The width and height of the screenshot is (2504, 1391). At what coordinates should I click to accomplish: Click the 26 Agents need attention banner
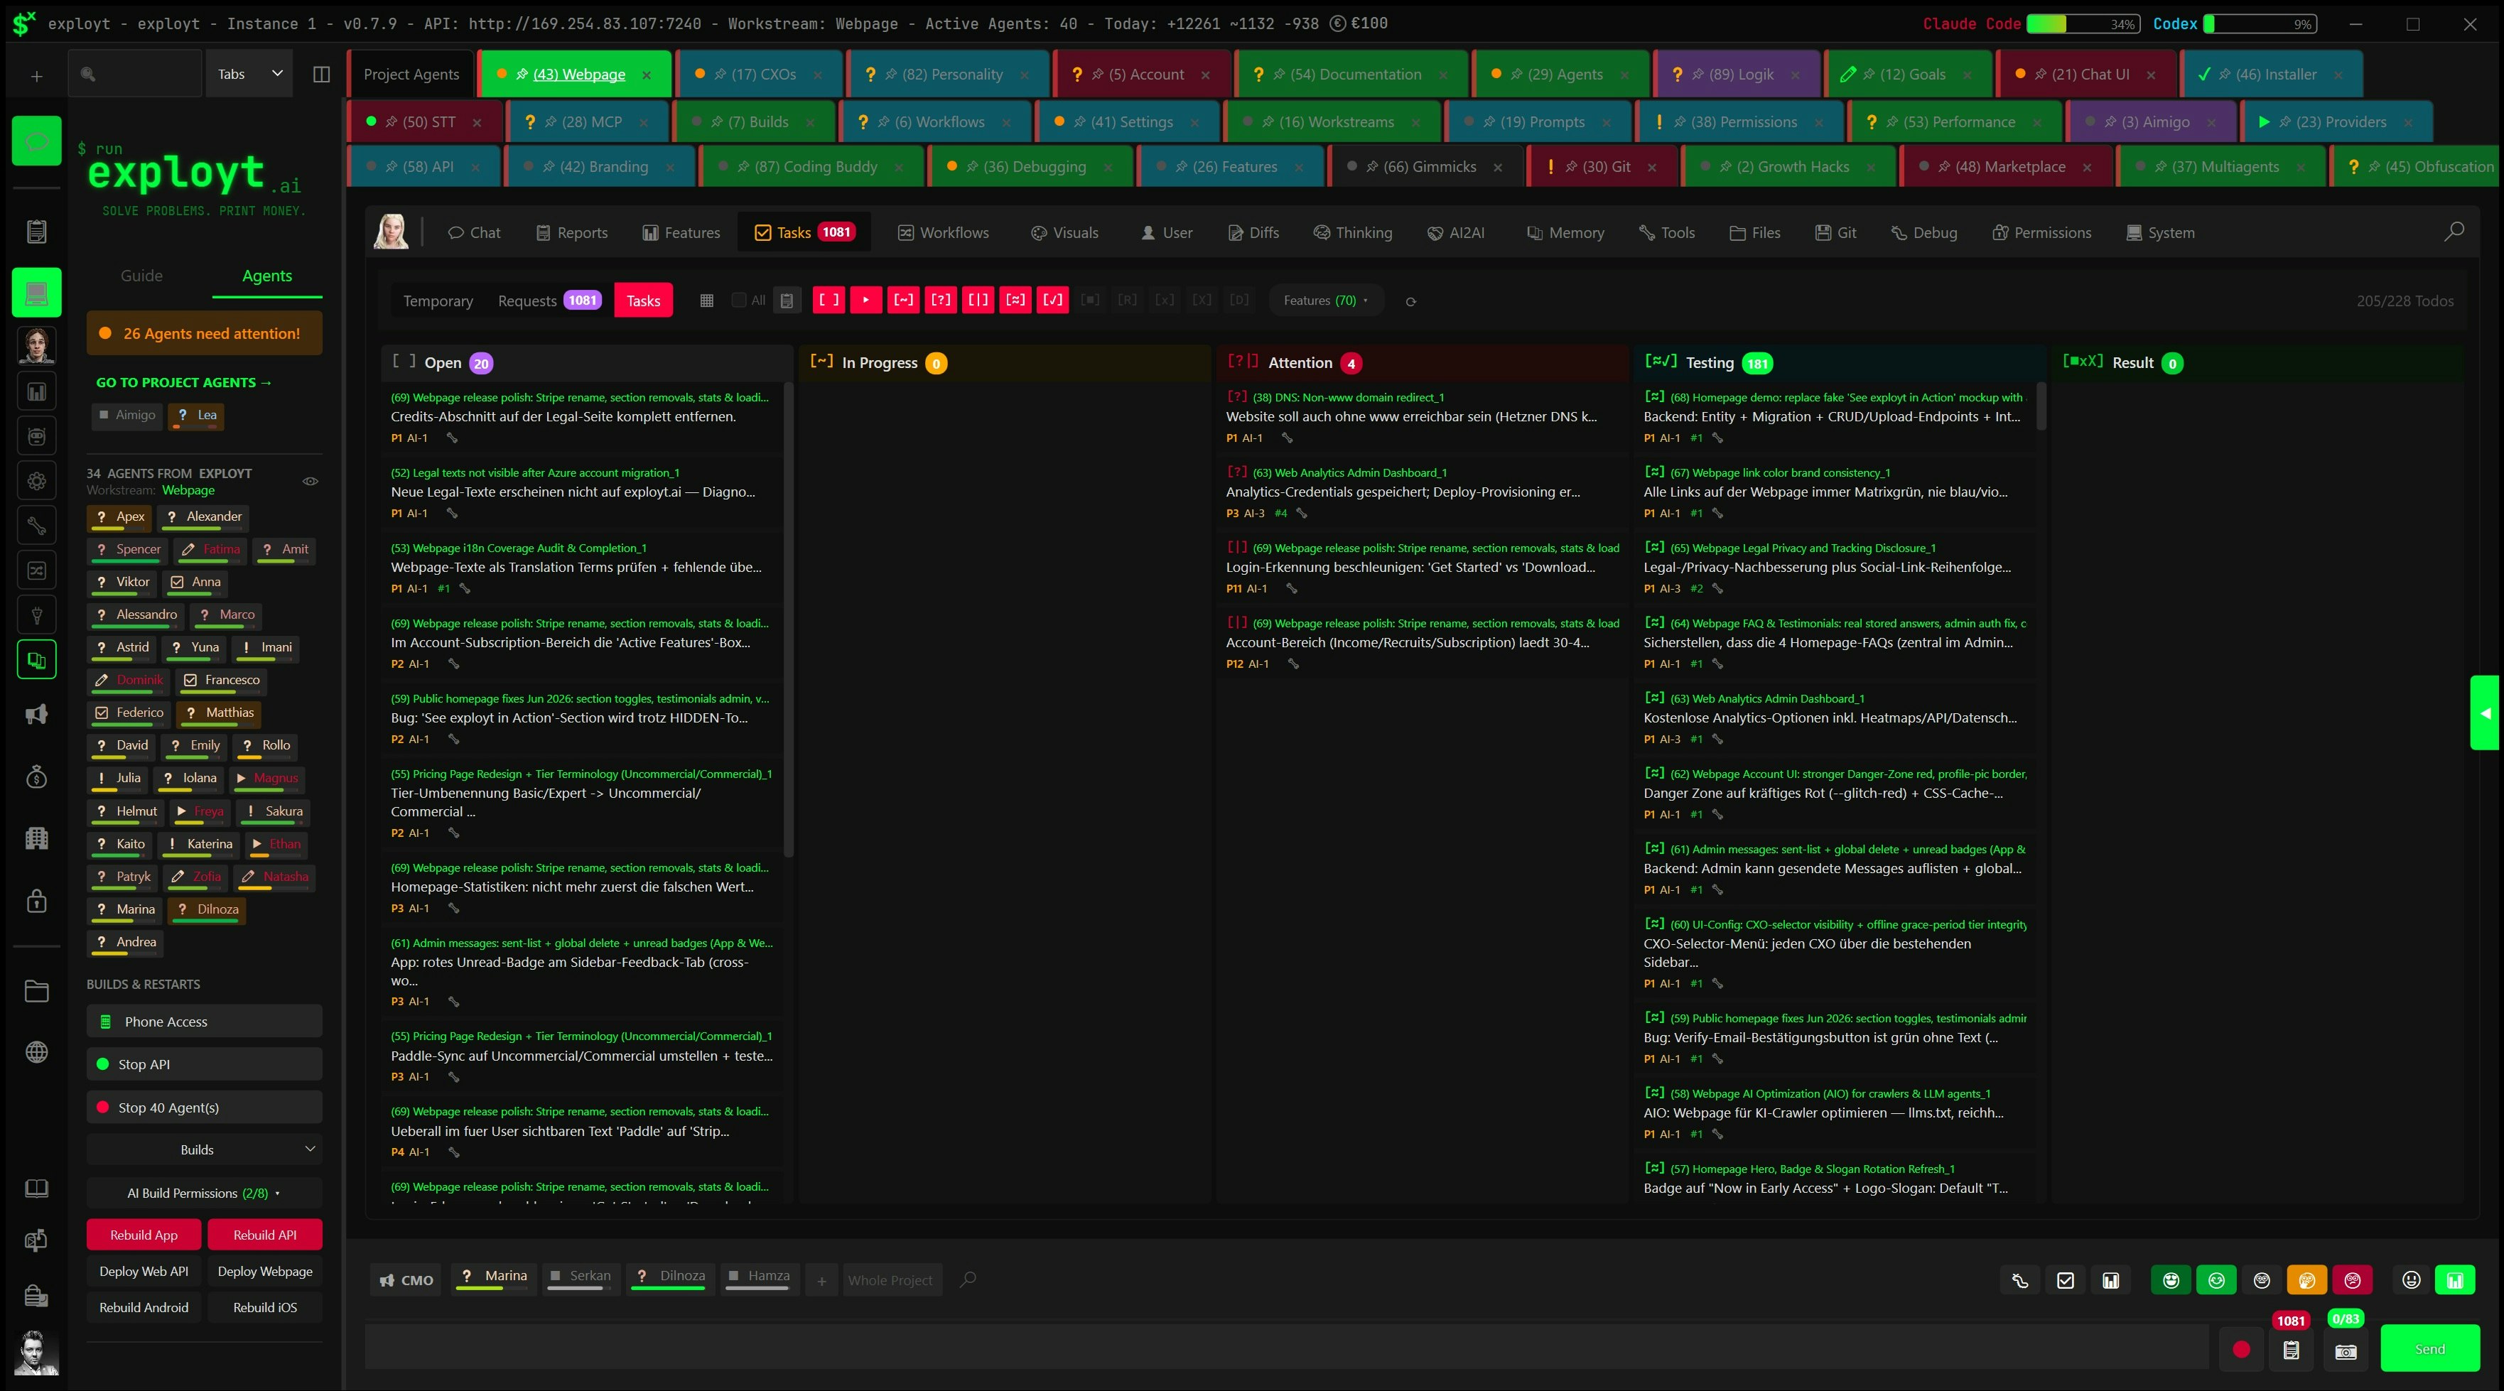[x=204, y=333]
